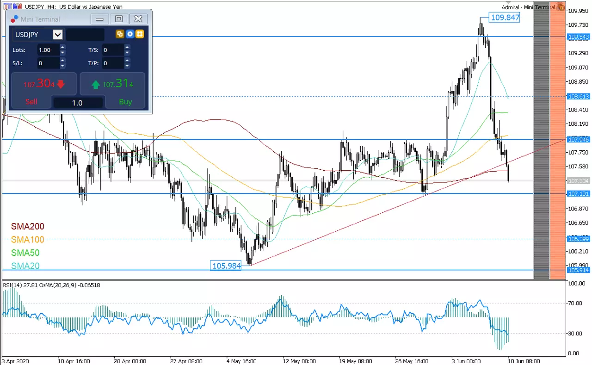This screenshot has height=365, width=592.
Task: Click the 26 May 16:00 date label
Action: (411, 361)
